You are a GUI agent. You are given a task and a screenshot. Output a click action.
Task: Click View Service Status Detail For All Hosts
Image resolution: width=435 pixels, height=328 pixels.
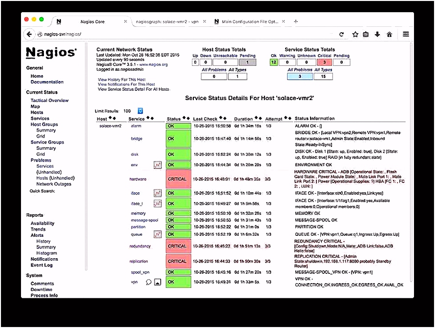(133, 89)
